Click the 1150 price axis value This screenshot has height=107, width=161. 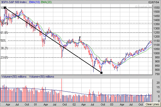click(x=156, y=41)
